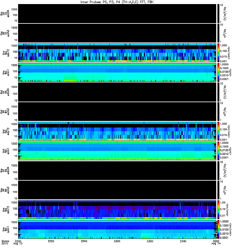Click the thd fbk scm1 spectrogram panel
Viewport: 234px width, 250px height.
click(x=117, y=151)
